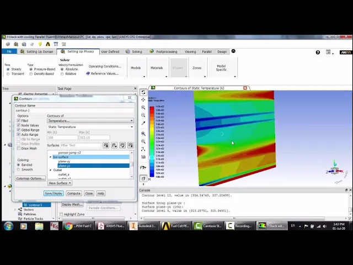Open Operating Conditions...
The image size is (353, 265).
click(x=105, y=66)
